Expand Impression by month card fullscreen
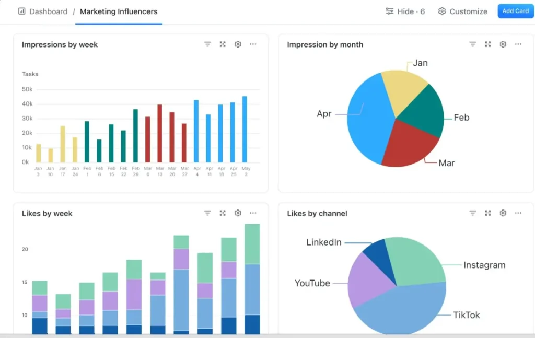 point(488,44)
